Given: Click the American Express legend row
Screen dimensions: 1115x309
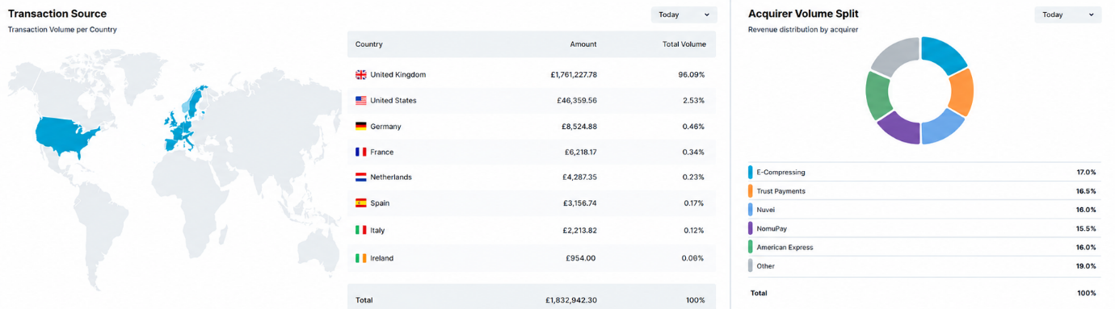Looking at the screenshot, I should click(x=922, y=248).
